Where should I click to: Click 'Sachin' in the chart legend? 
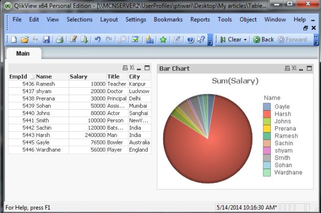click(x=284, y=143)
